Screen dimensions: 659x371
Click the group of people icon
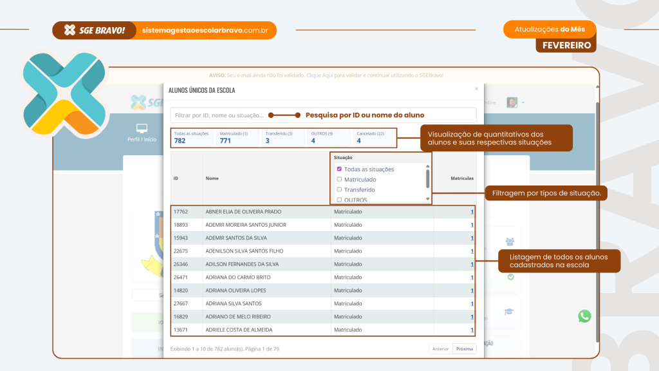510,242
